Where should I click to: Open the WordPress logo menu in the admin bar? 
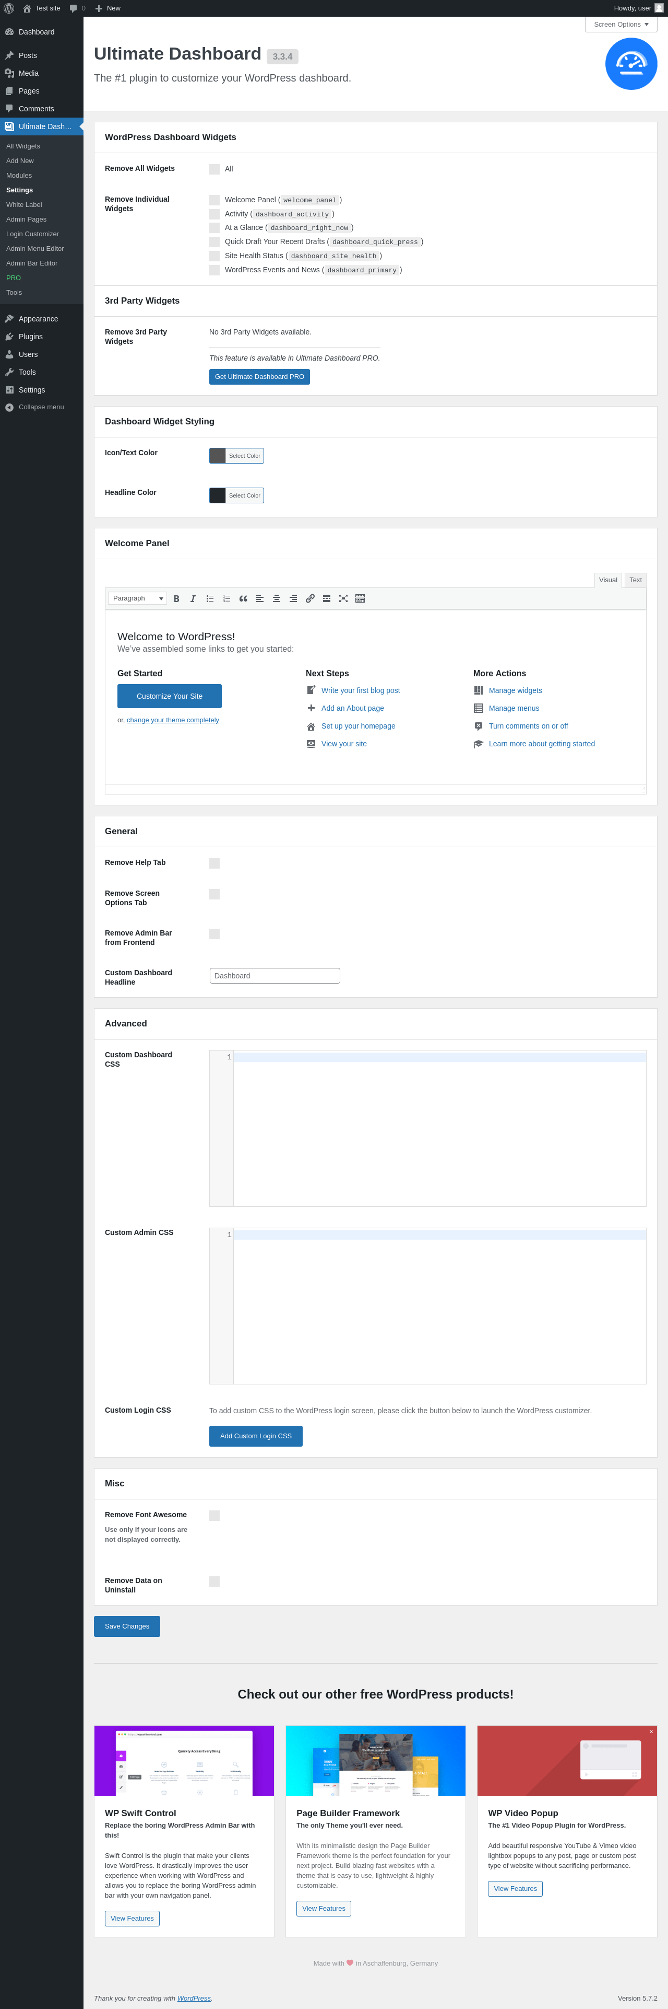coord(9,8)
